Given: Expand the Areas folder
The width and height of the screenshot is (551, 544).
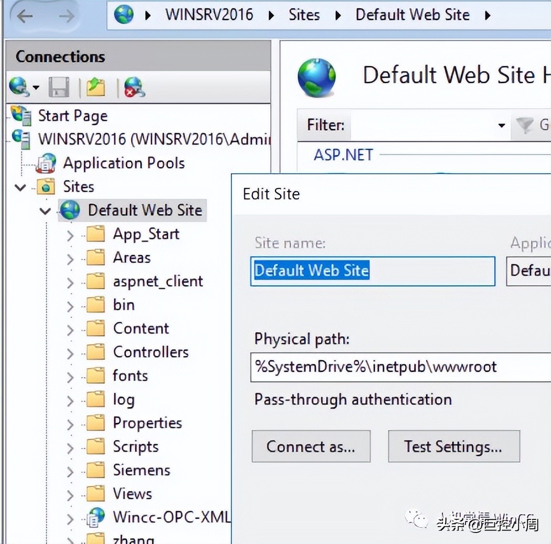Looking at the screenshot, I should pos(70,259).
